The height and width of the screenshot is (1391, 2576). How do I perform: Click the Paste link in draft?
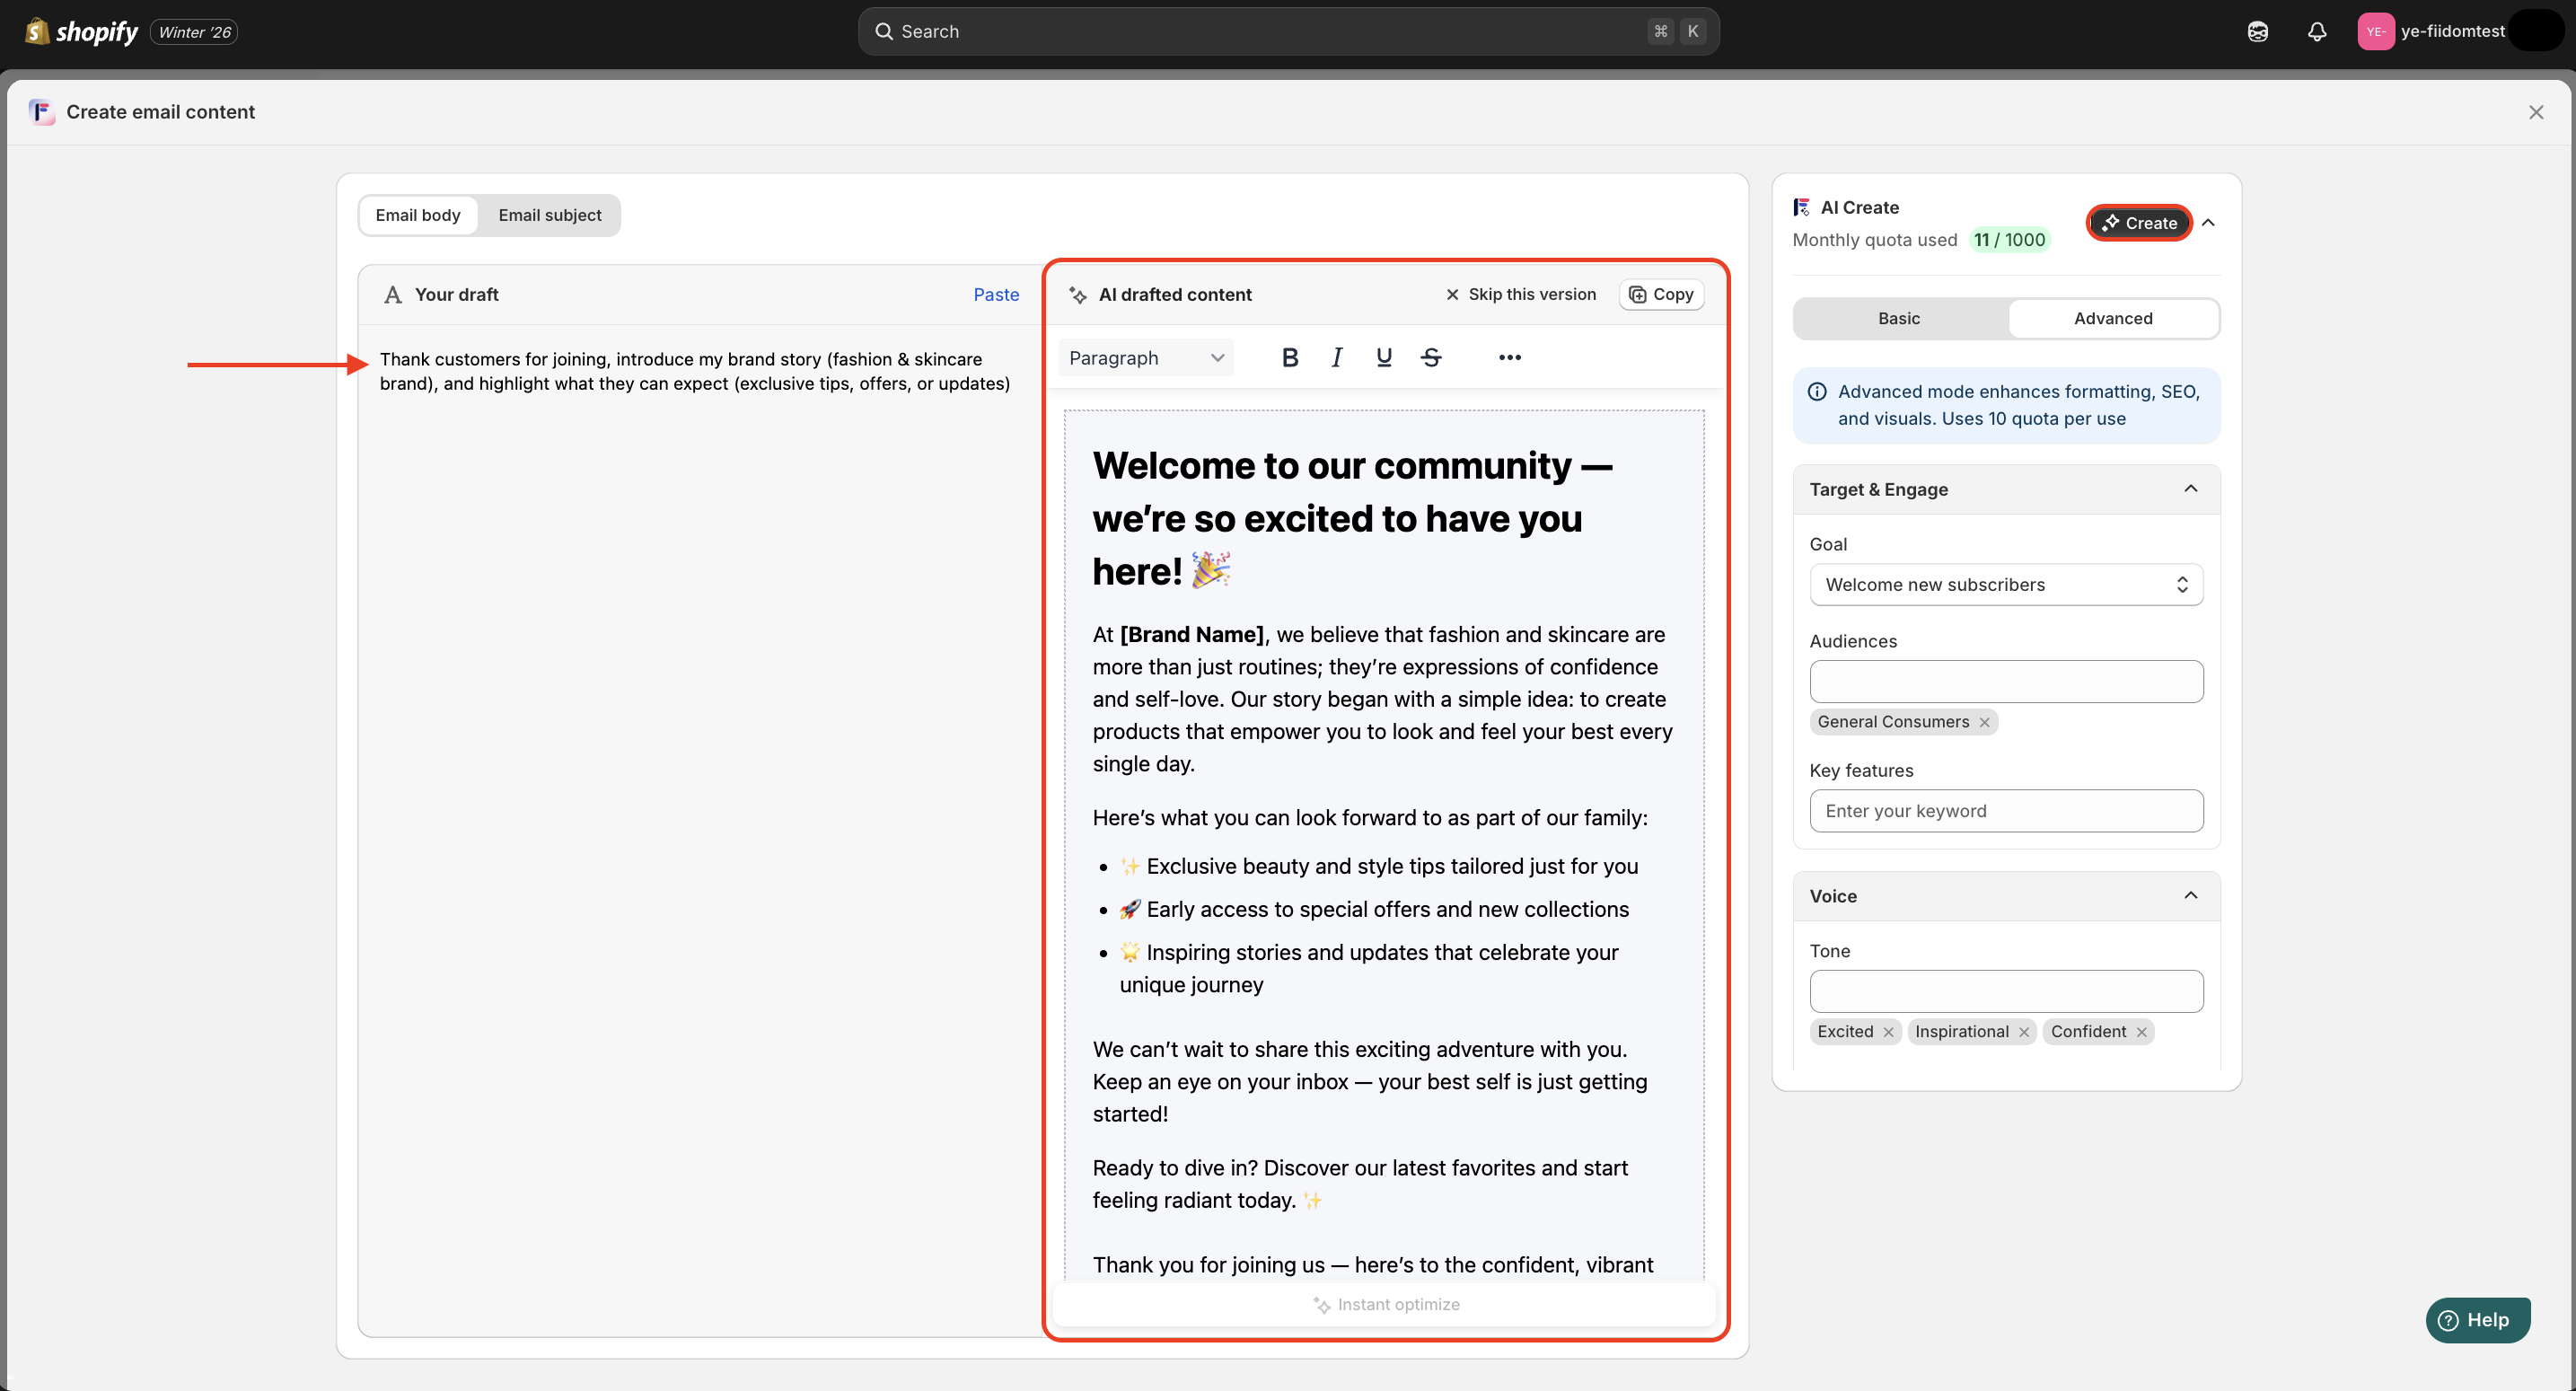click(996, 294)
